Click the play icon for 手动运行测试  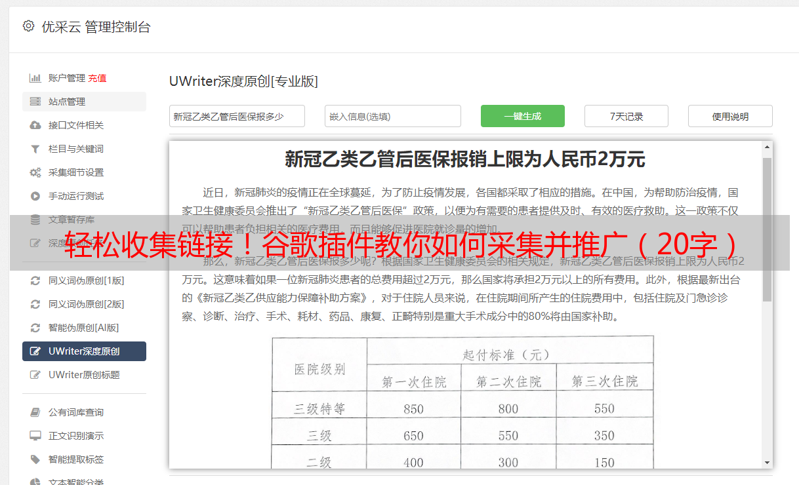point(35,196)
